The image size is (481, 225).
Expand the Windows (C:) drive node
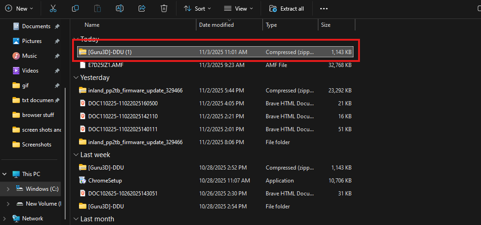coord(8,189)
